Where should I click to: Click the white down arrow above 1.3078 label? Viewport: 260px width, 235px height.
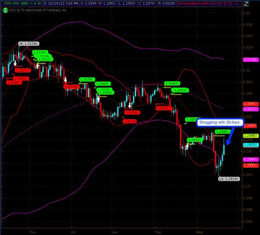tap(66, 79)
